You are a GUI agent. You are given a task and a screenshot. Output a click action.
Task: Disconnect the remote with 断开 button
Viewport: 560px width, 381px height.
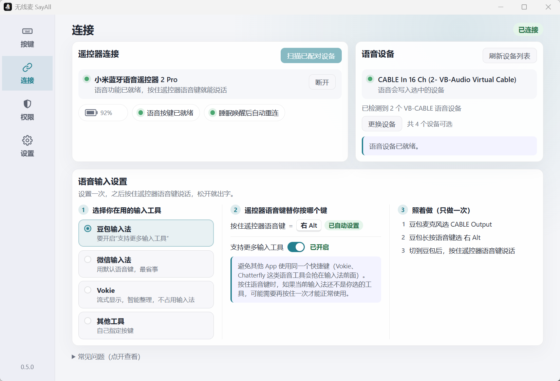[322, 82]
